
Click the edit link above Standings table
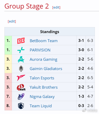12,21
